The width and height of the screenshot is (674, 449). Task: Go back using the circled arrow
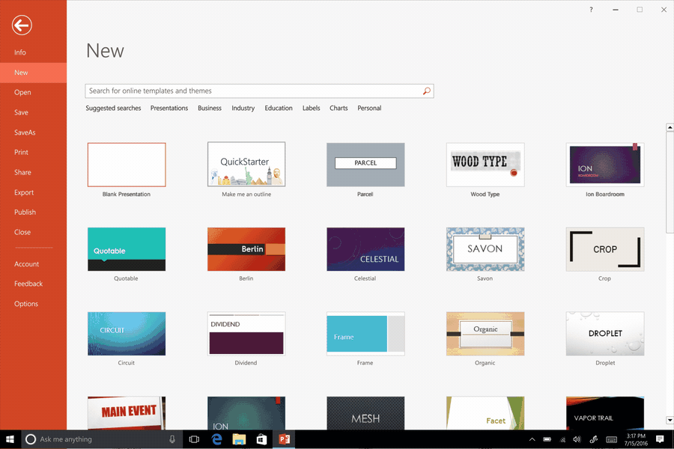click(22, 25)
